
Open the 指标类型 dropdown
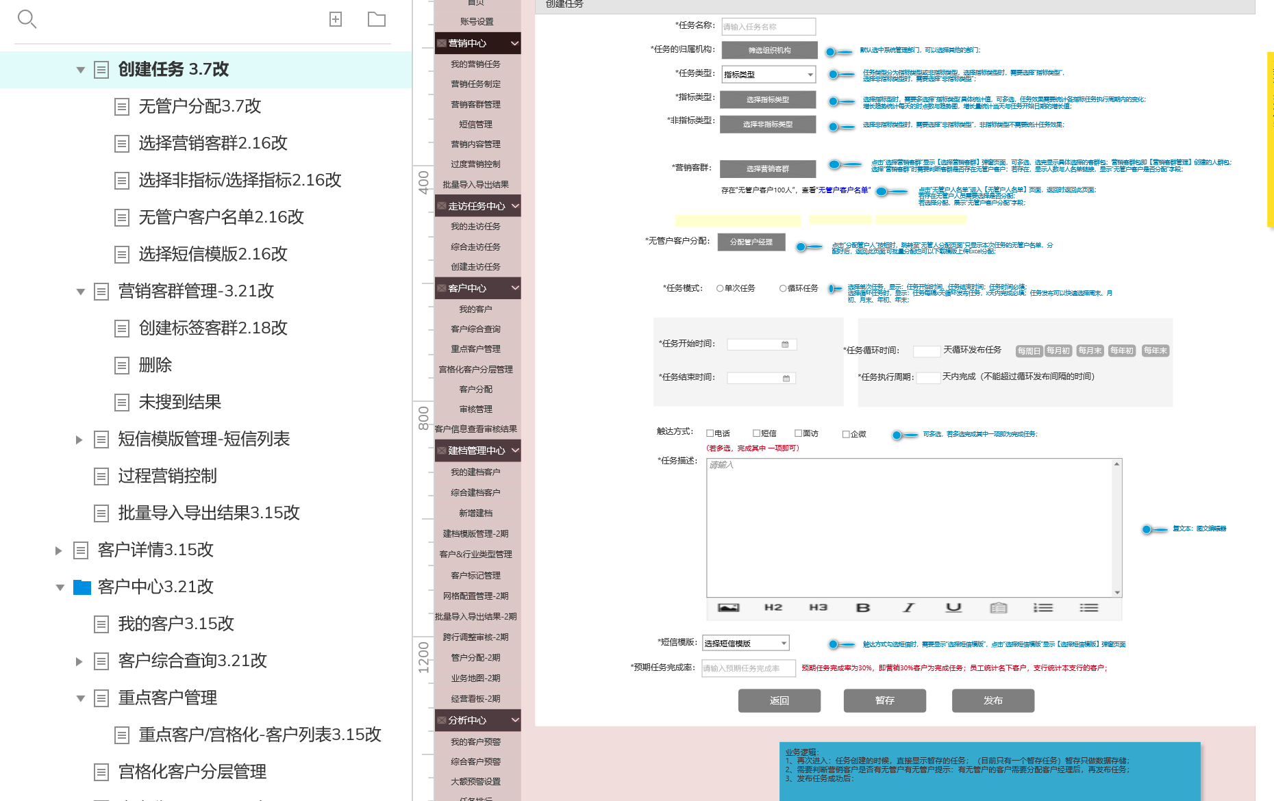(769, 74)
